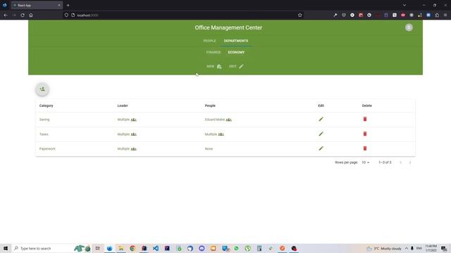This screenshot has height=253, width=451.
Task: Open the browser hamburger menu
Action: (445, 15)
